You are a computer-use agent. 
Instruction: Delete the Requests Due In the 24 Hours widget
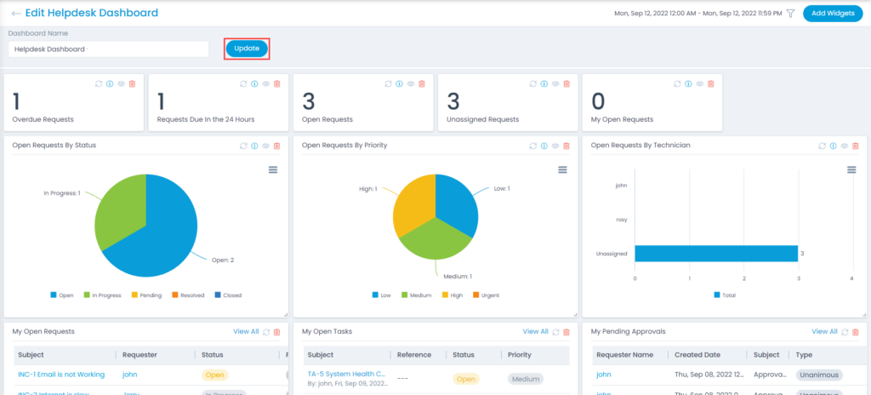(x=276, y=84)
